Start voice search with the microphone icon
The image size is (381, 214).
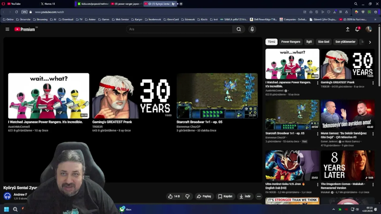coord(252,29)
